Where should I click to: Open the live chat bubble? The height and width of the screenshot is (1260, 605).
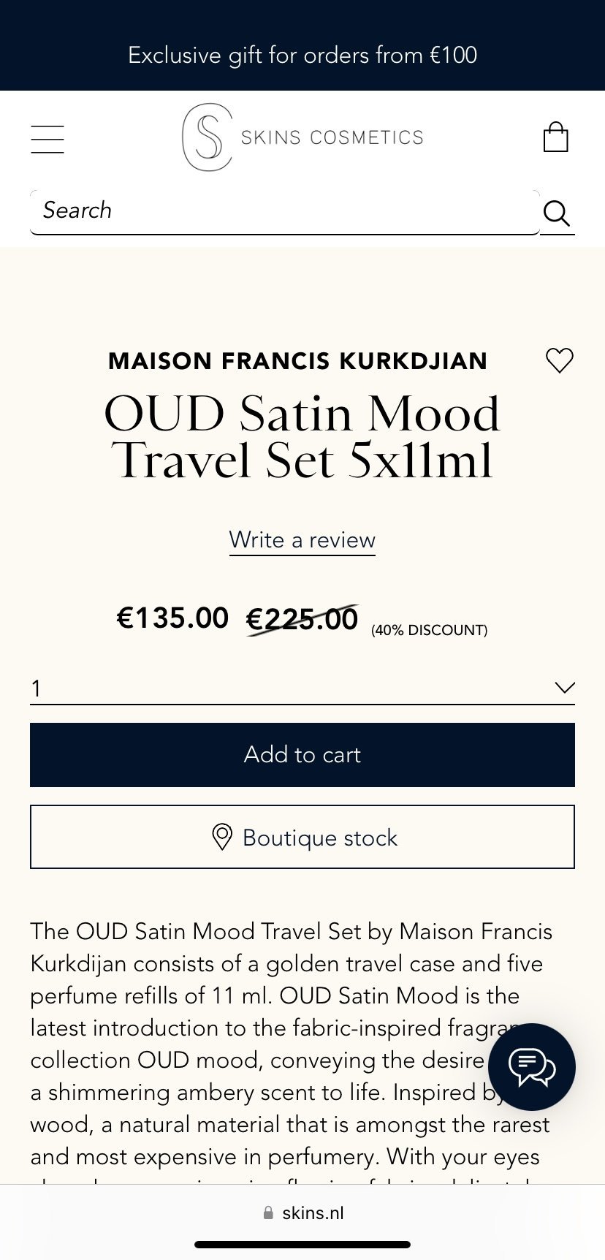tap(532, 1067)
